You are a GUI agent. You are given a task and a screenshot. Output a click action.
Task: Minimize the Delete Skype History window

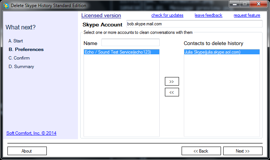tap(234, 4)
